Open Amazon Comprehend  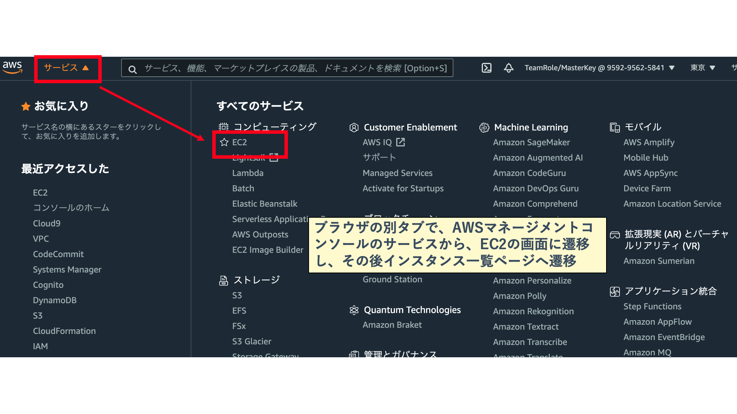pyautogui.click(x=535, y=204)
